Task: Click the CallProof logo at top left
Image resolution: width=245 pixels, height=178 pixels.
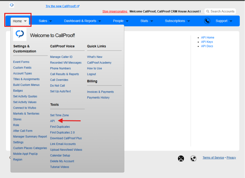Action: click(x=12, y=5)
